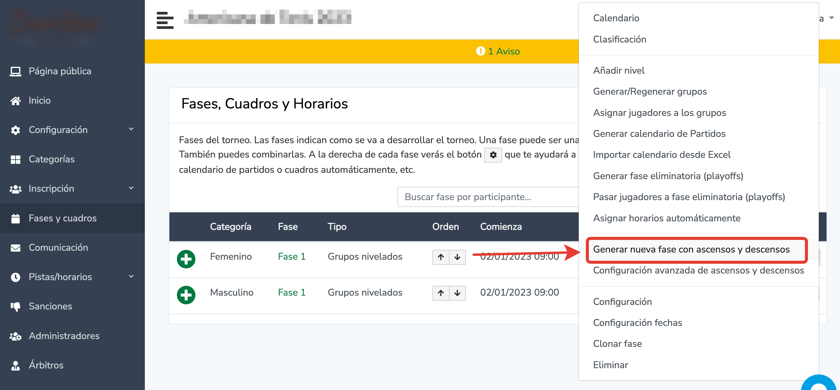Open Sanciones in sidebar

[x=50, y=306]
